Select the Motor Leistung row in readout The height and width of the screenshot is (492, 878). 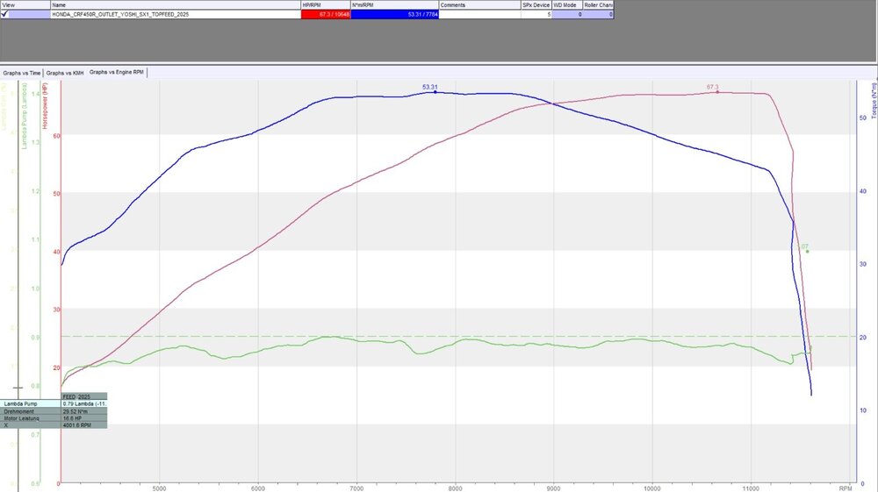(x=54, y=418)
